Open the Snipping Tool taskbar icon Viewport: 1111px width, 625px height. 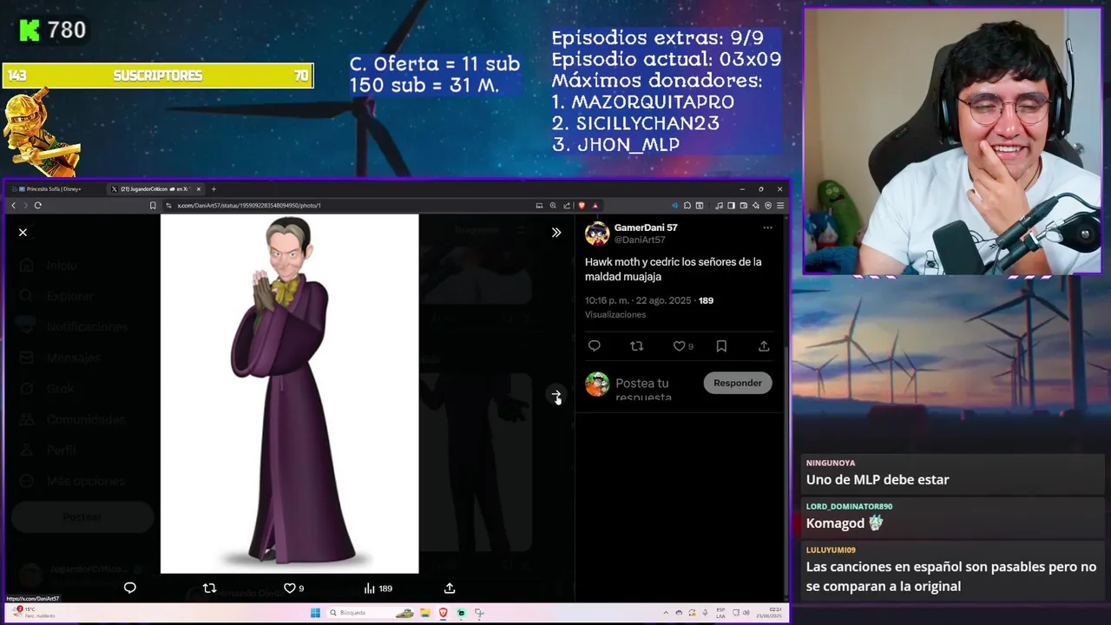click(x=479, y=613)
